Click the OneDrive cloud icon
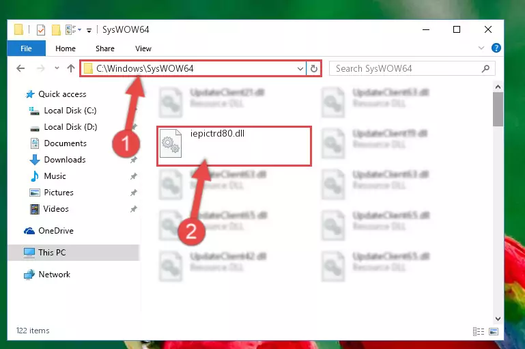 click(29, 231)
